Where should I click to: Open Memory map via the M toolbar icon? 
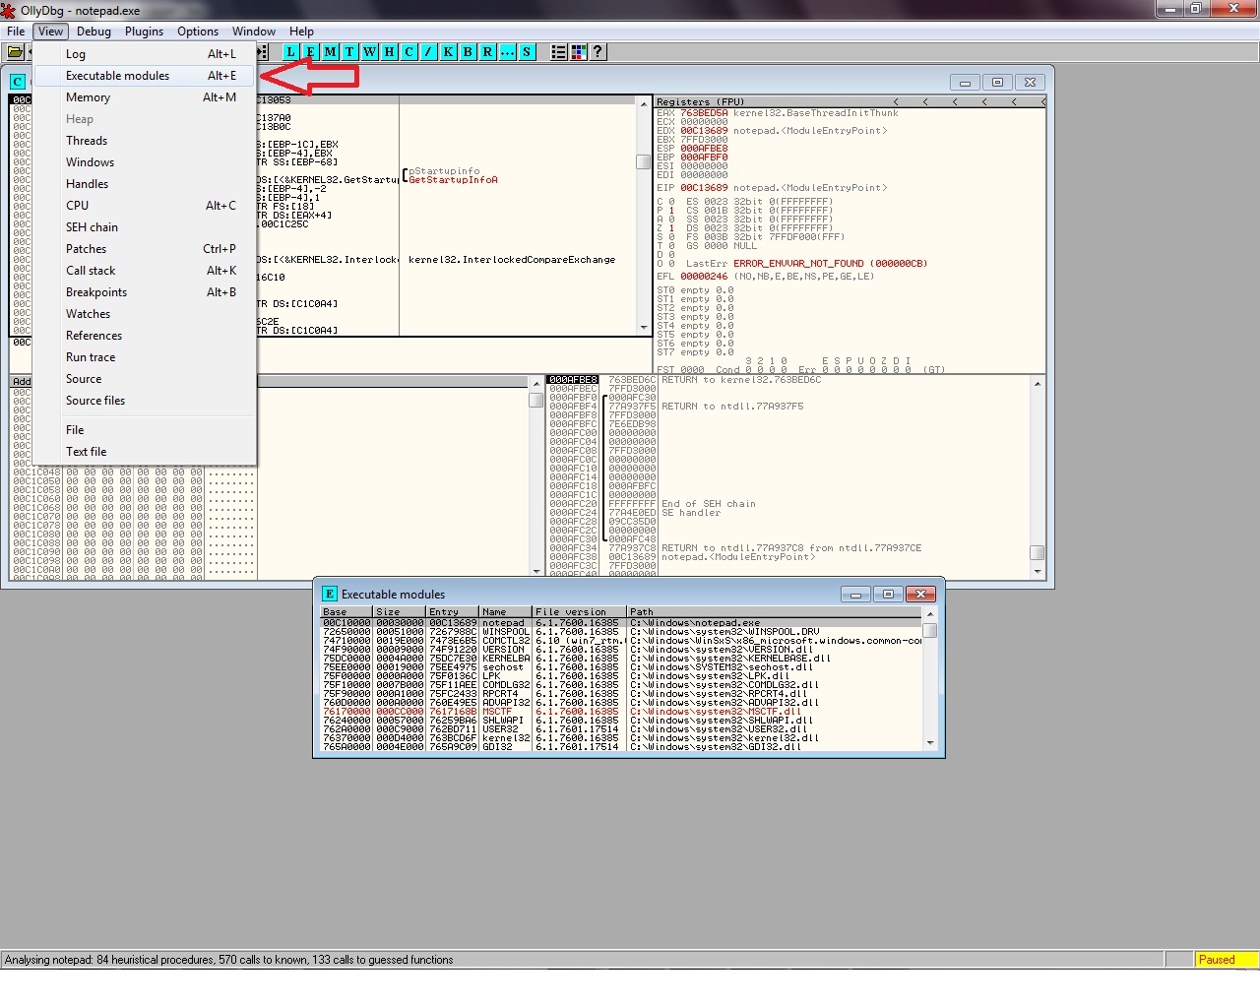click(331, 52)
